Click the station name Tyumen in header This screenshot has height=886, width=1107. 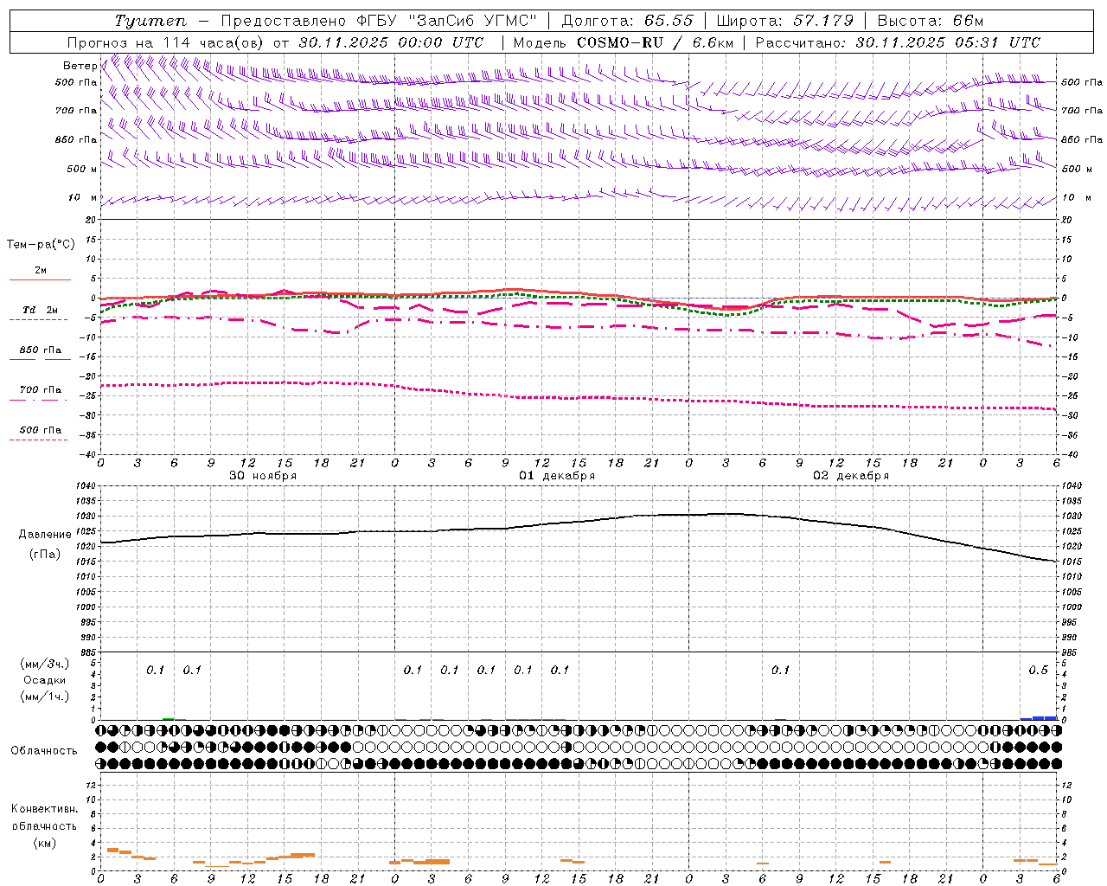150,21
